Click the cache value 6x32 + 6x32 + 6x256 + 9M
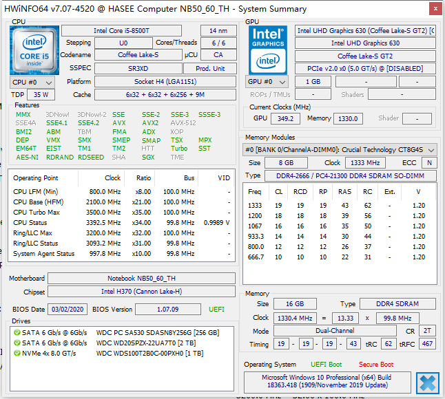 tap(165, 95)
